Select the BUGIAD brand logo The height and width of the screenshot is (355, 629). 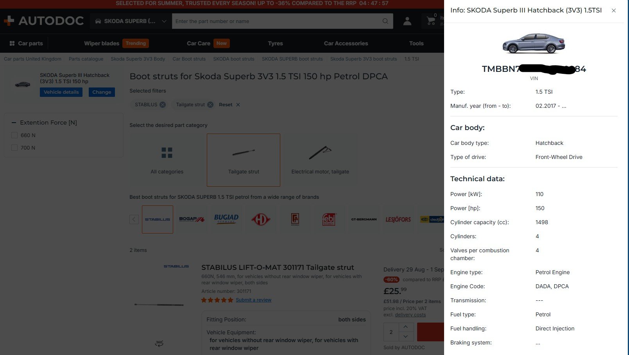click(226, 219)
